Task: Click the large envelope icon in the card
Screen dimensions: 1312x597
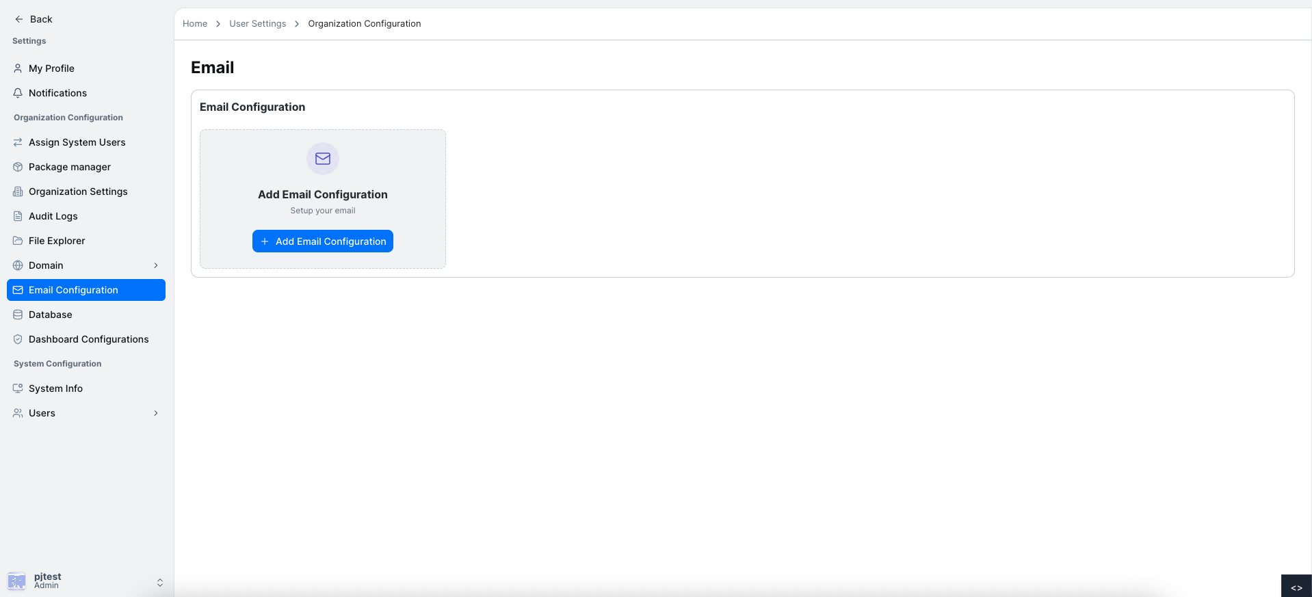Action: pos(323,159)
